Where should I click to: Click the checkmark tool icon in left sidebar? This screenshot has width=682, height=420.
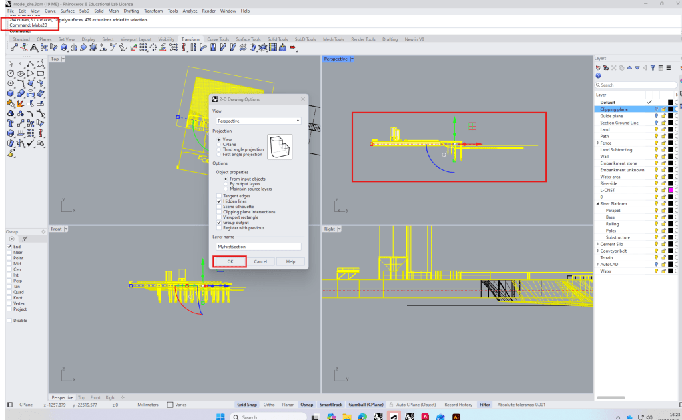point(31,143)
